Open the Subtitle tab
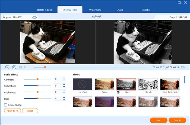The height and width of the screenshot is (125, 190). [146, 10]
